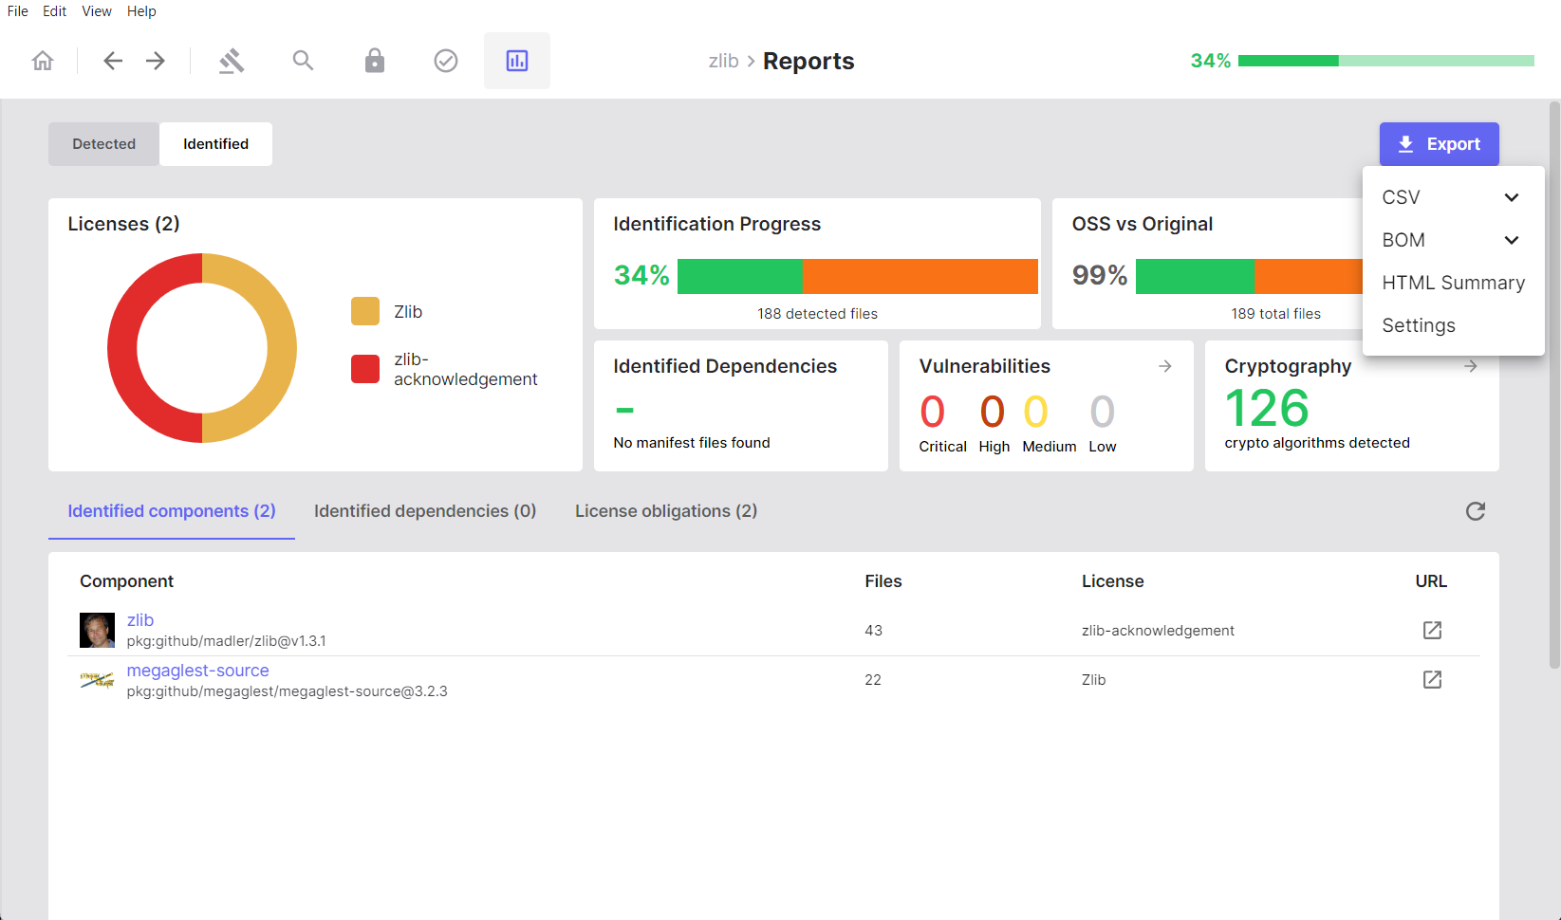Click the Files column header

point(883,581)
